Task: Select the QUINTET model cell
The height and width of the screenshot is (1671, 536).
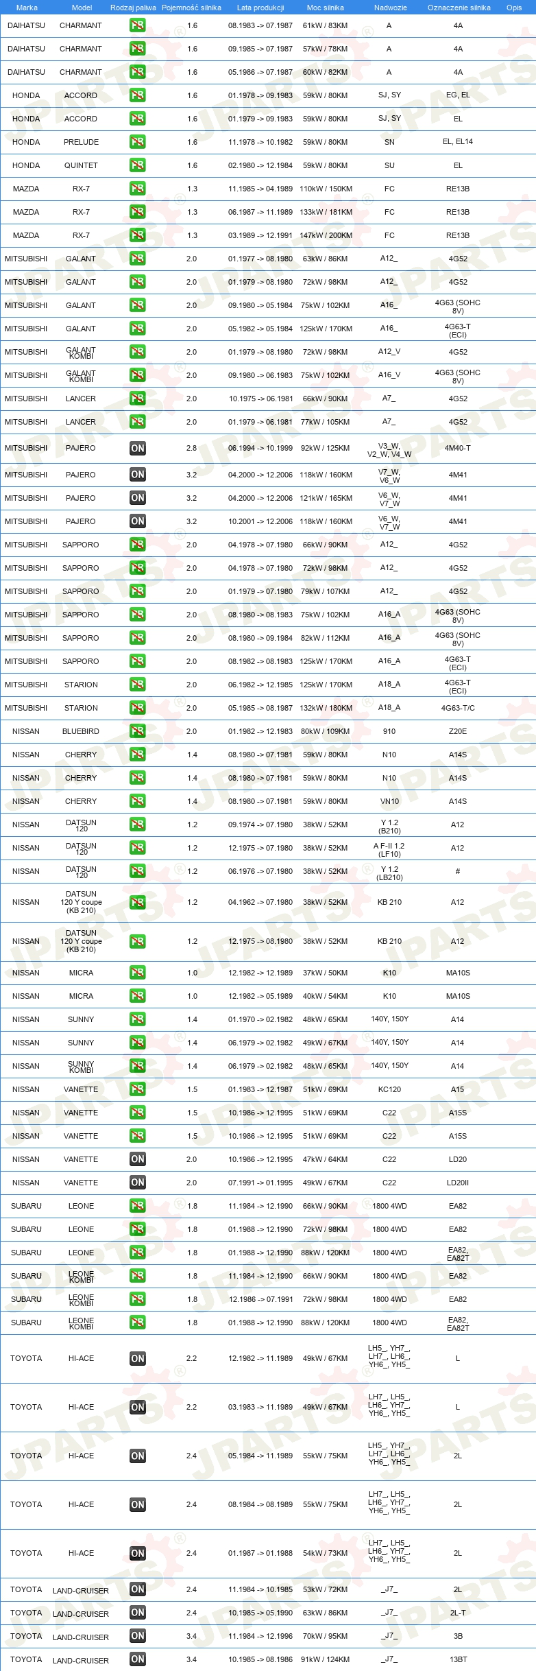Action: pos(82,165)
